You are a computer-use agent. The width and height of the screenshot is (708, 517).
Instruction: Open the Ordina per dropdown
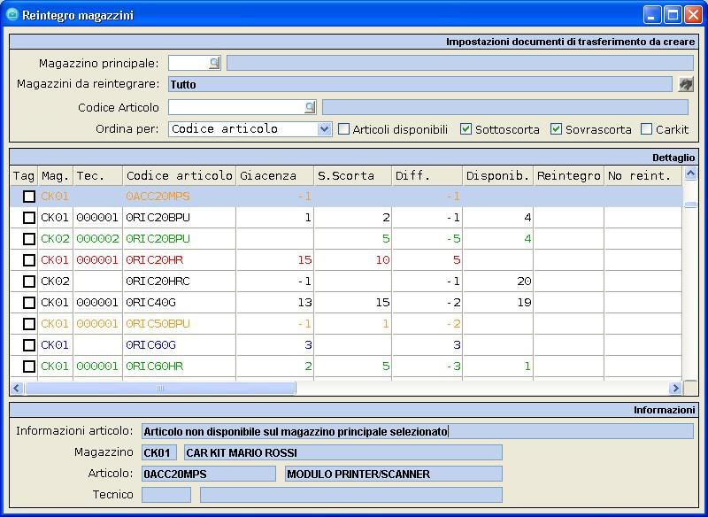coord(324,129)
